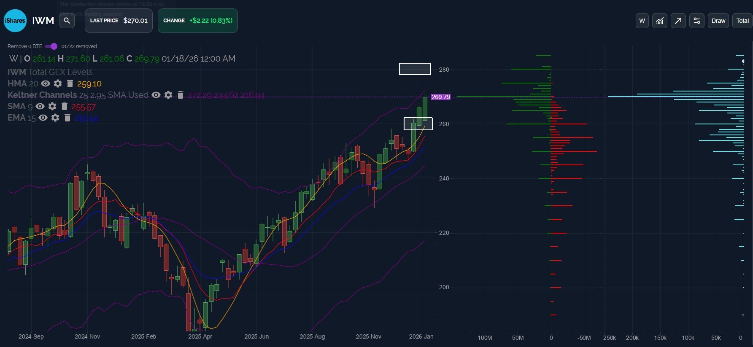
Task: Click the IWM Total GEX Levels label
Action: pos(50,72)
